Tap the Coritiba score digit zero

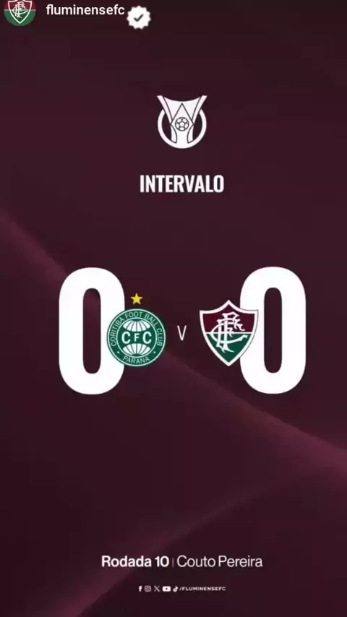point(92,331)
